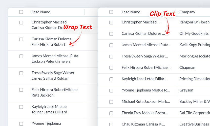Click wrapped name 'Kayleigh Lace Mitsue Tollner James Dilliard'
The height and width of the screenshot is (126, 210).
click(x=49, y=109)
